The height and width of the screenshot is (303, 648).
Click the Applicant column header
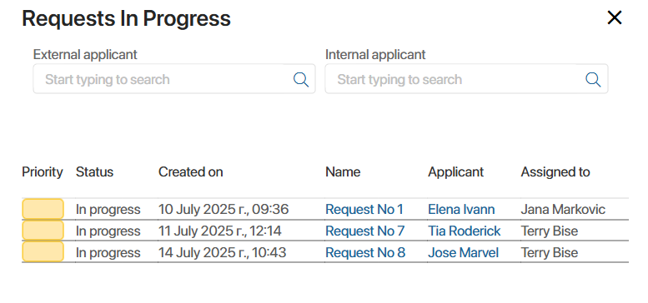[x=456, y=172]
